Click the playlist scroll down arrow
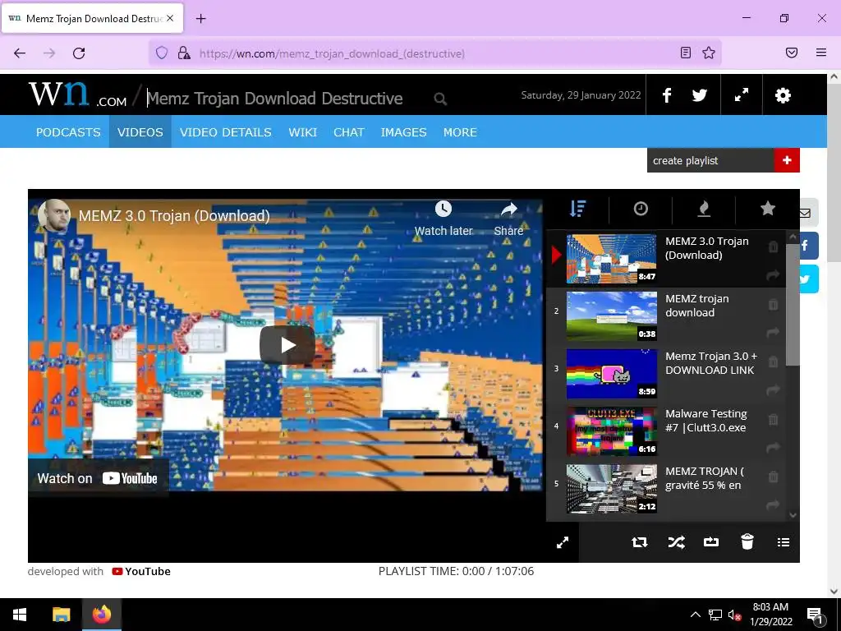 [x=793, y=515]
